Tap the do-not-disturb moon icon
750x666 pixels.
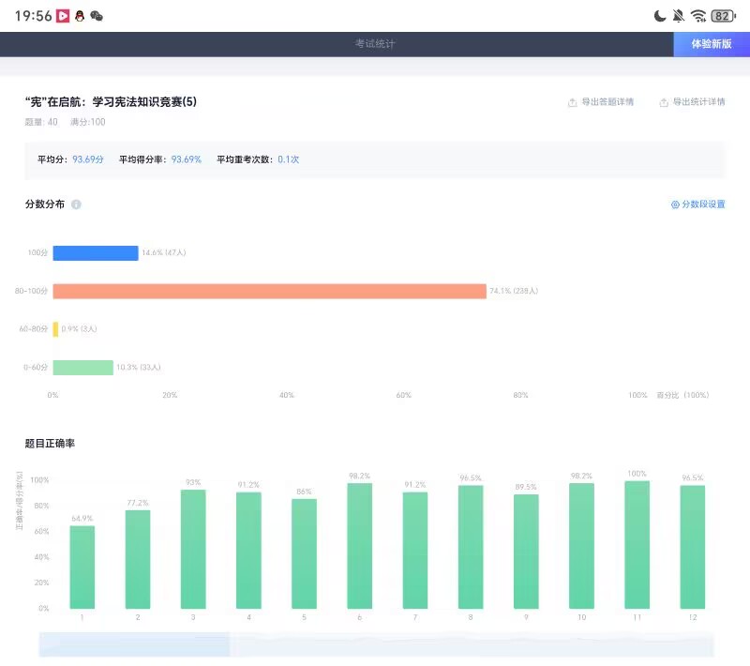pyautogui.click(x=659, y=16)
